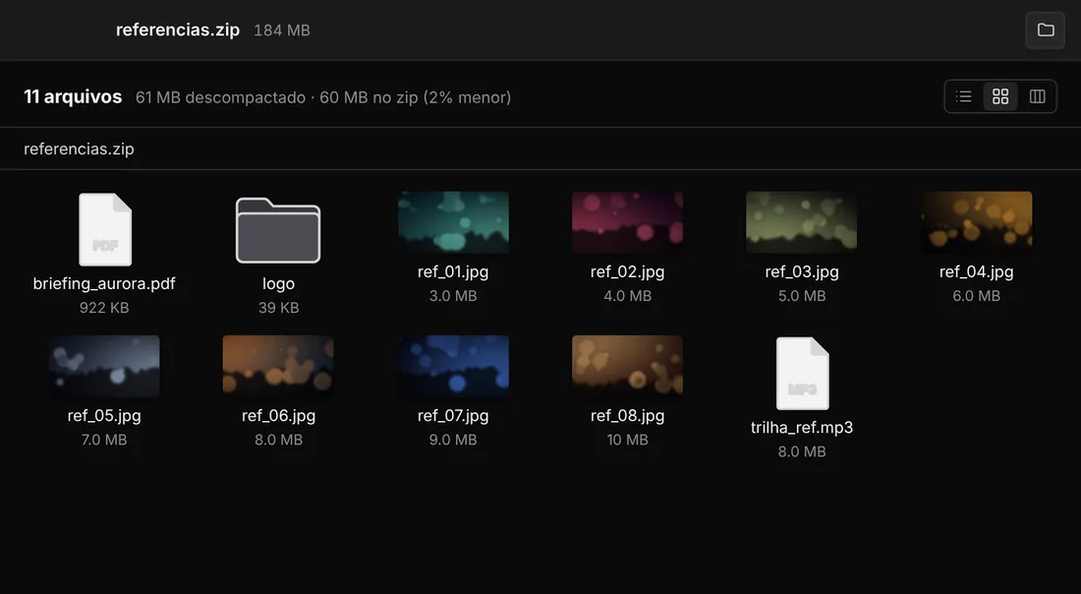Open the ref_03.jpg green thumbnail
Screen dimensions: 1081x594
pos(802,222)
